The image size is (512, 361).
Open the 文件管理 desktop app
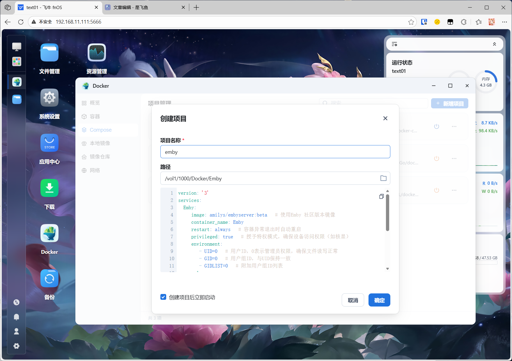tap(49, 53)
